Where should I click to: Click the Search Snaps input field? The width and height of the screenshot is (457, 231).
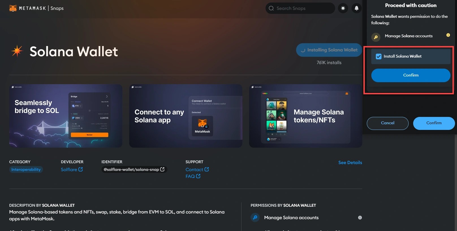point(300,8)
